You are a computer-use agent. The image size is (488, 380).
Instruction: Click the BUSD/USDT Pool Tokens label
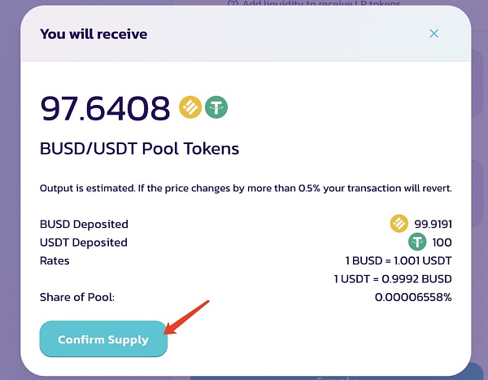[139, 148]
